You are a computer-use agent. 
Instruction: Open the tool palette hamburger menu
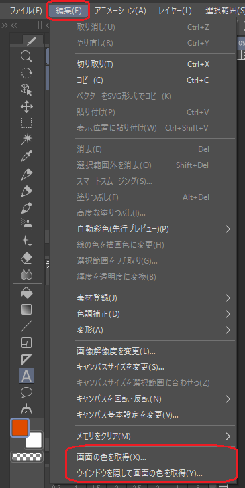(16, 39)
